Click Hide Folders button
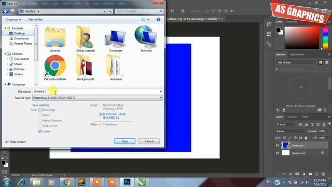 15,142
